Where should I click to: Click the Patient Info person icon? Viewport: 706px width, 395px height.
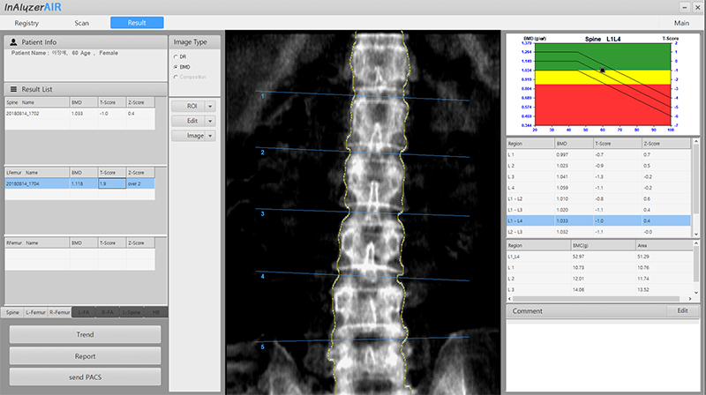13,41
